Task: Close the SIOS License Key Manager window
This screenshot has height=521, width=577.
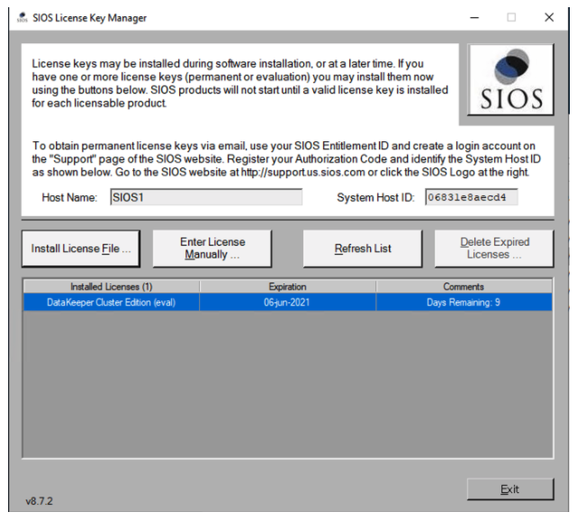Action: pyautogui.click(x=549, y=17)
